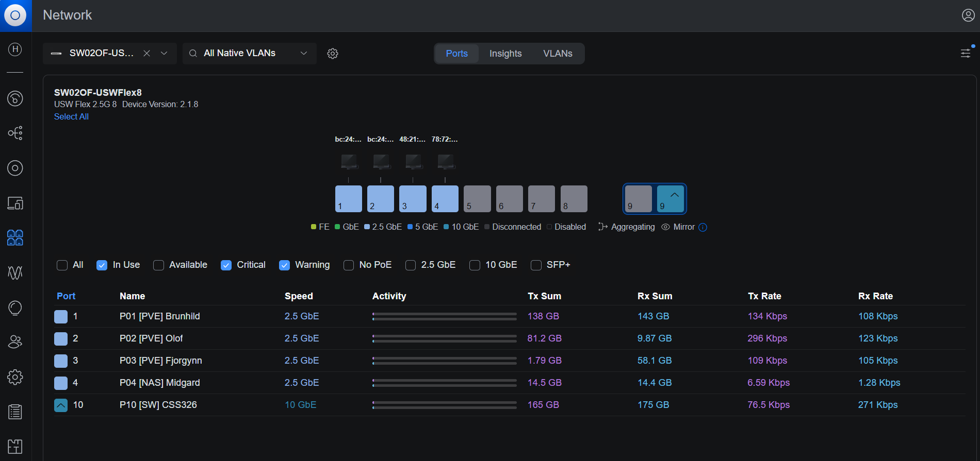Viewport: 980px width, 461px height.
Task: Click the bc:24 device icon above port 1
Action: point(349,161)
